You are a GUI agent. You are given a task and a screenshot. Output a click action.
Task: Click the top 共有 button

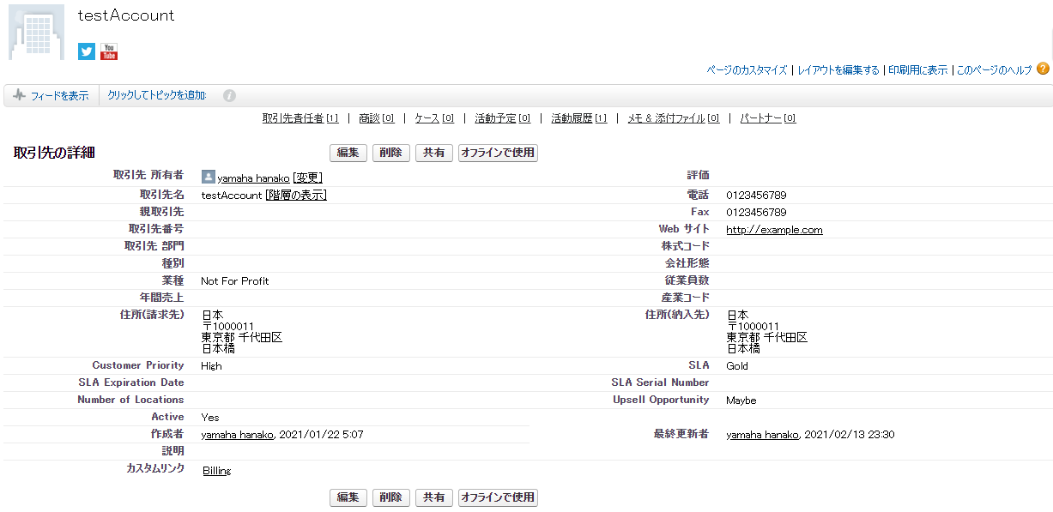coord(433,153)
